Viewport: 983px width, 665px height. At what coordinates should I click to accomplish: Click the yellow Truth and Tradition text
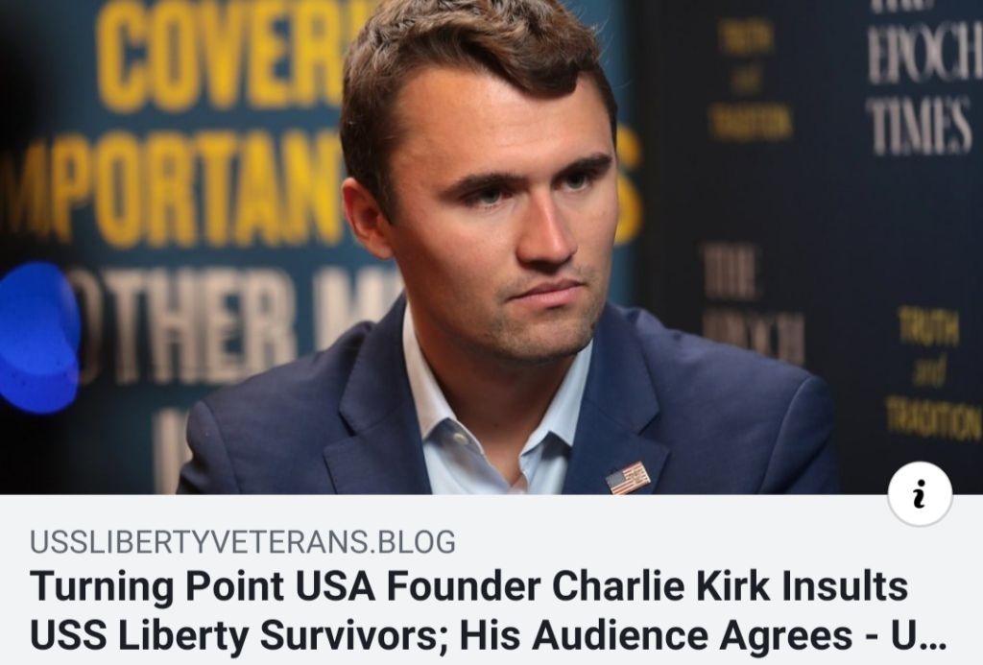pos(931,373)
